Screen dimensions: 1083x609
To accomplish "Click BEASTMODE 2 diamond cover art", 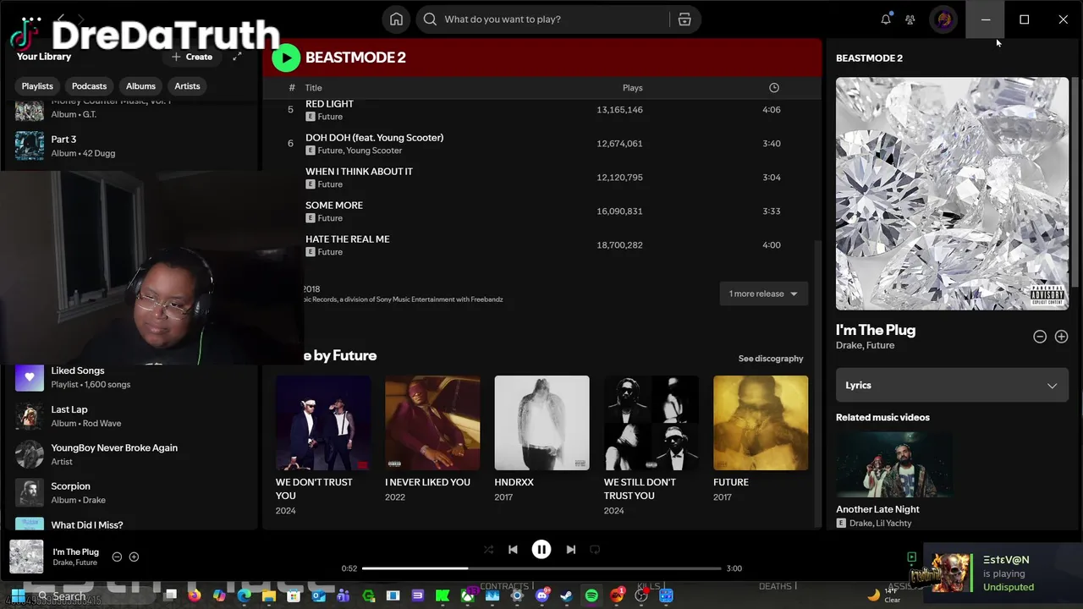I will coord(952,194).
